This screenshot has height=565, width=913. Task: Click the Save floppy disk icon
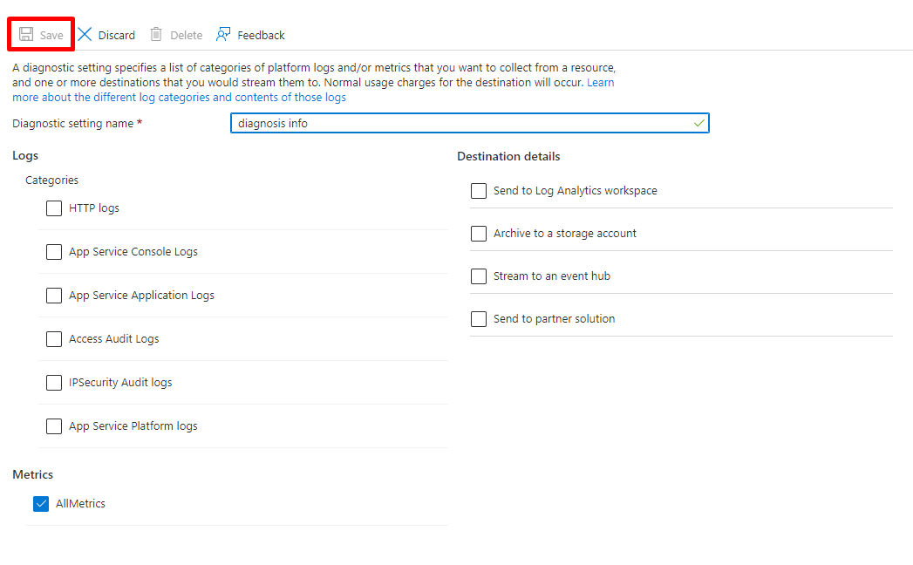click(26, 35)
